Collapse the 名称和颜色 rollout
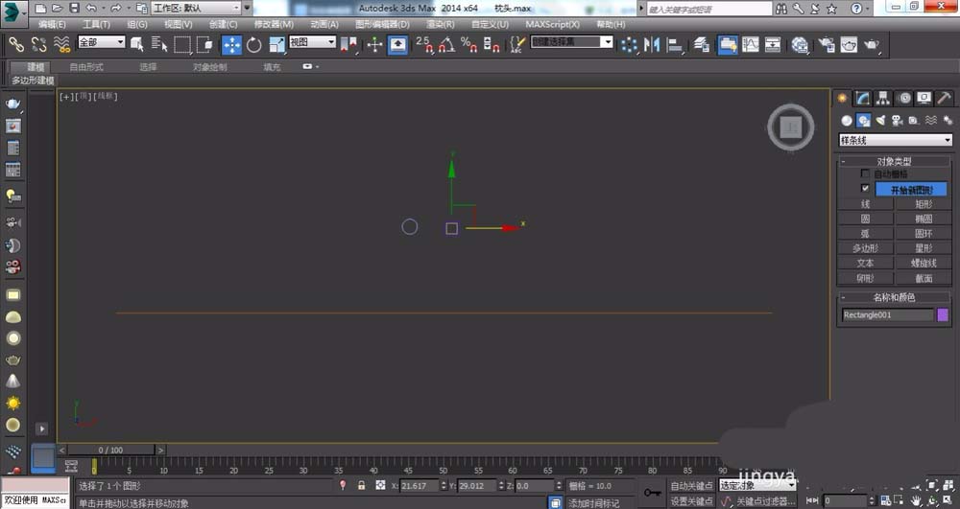 coord(894,297)
